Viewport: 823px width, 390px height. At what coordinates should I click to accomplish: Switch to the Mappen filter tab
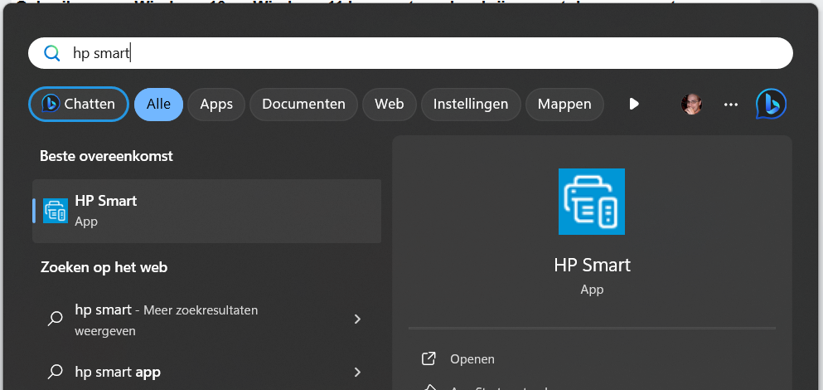[x=564, y=104]
